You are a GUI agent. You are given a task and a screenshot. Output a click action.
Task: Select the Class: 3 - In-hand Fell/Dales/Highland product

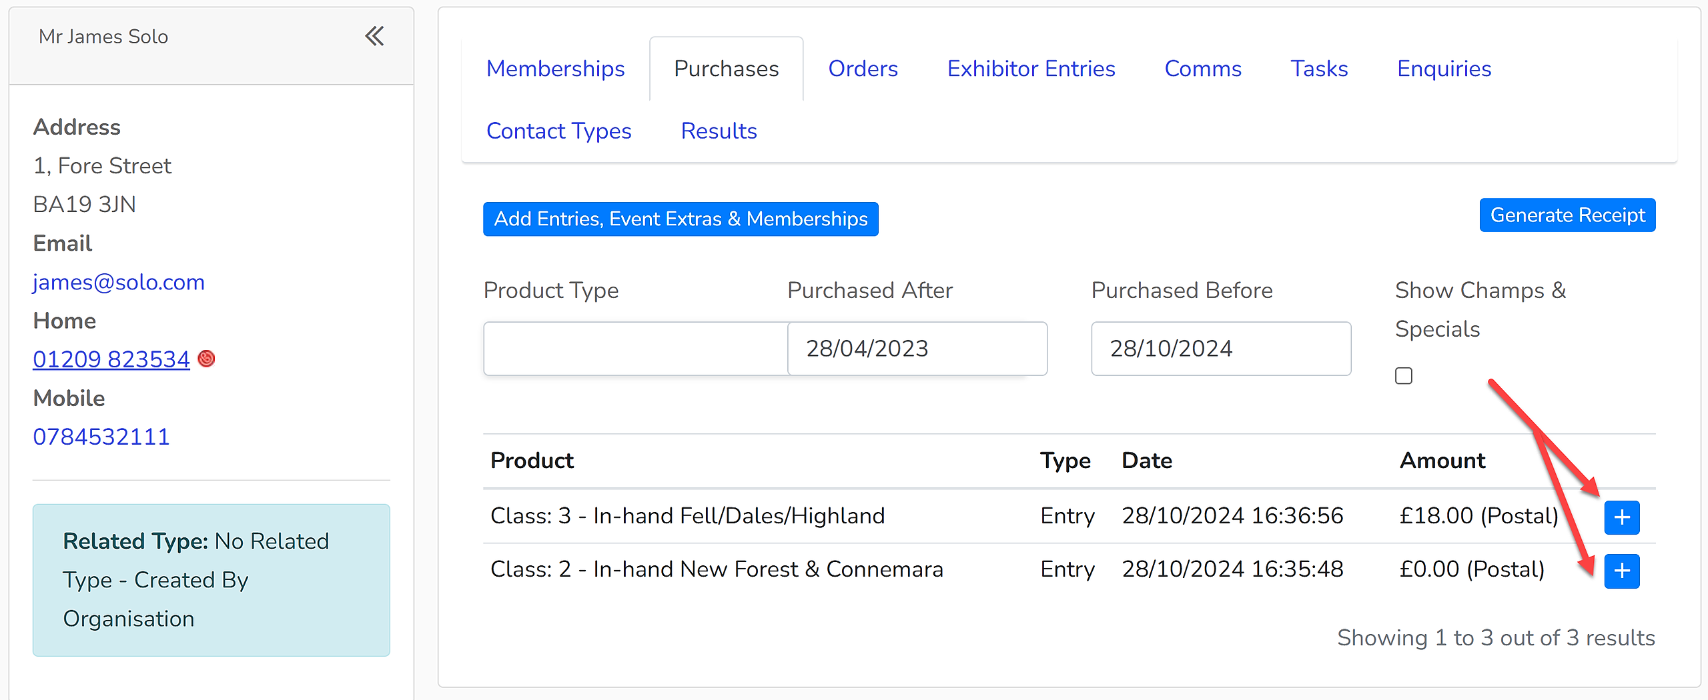pos(687,516)
